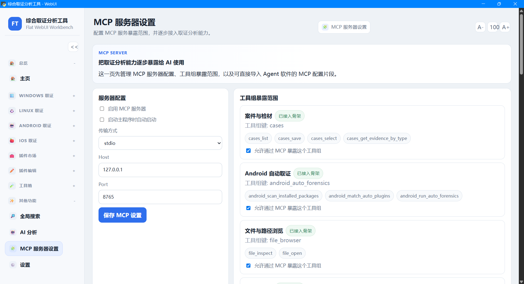Viewport: 524px width, 284px height.
Task: Click the app icon in title bar
Action: click(x=4, y=4)
